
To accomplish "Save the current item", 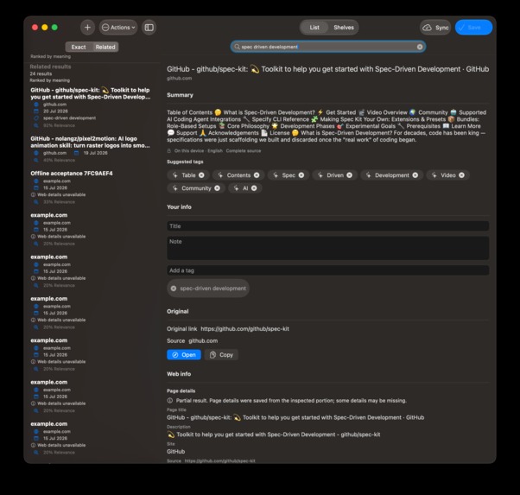I will click(x=473, y=28).
